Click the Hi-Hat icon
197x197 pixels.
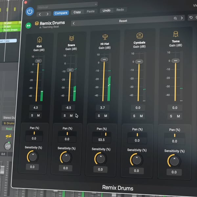pyautogui.click(x=105, y=37)
